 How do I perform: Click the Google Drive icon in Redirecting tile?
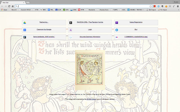25,23
